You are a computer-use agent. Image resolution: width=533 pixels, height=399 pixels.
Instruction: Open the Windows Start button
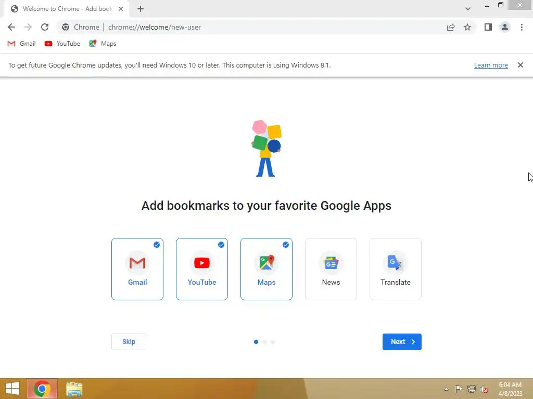coord(12,389)
